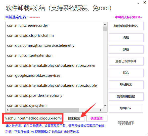Click the 解冻 button
148x136 pixels.
(126, 73)
